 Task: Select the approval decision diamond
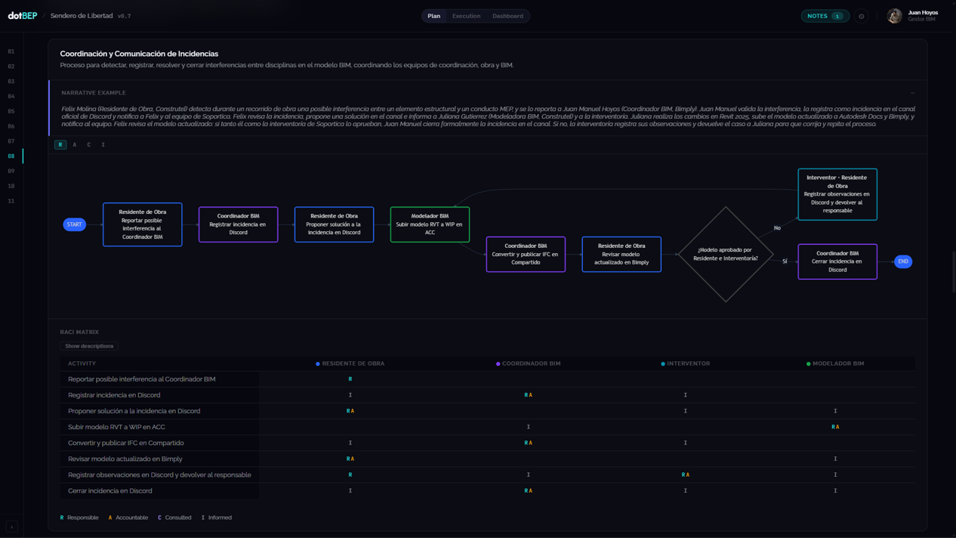(726, 254)
